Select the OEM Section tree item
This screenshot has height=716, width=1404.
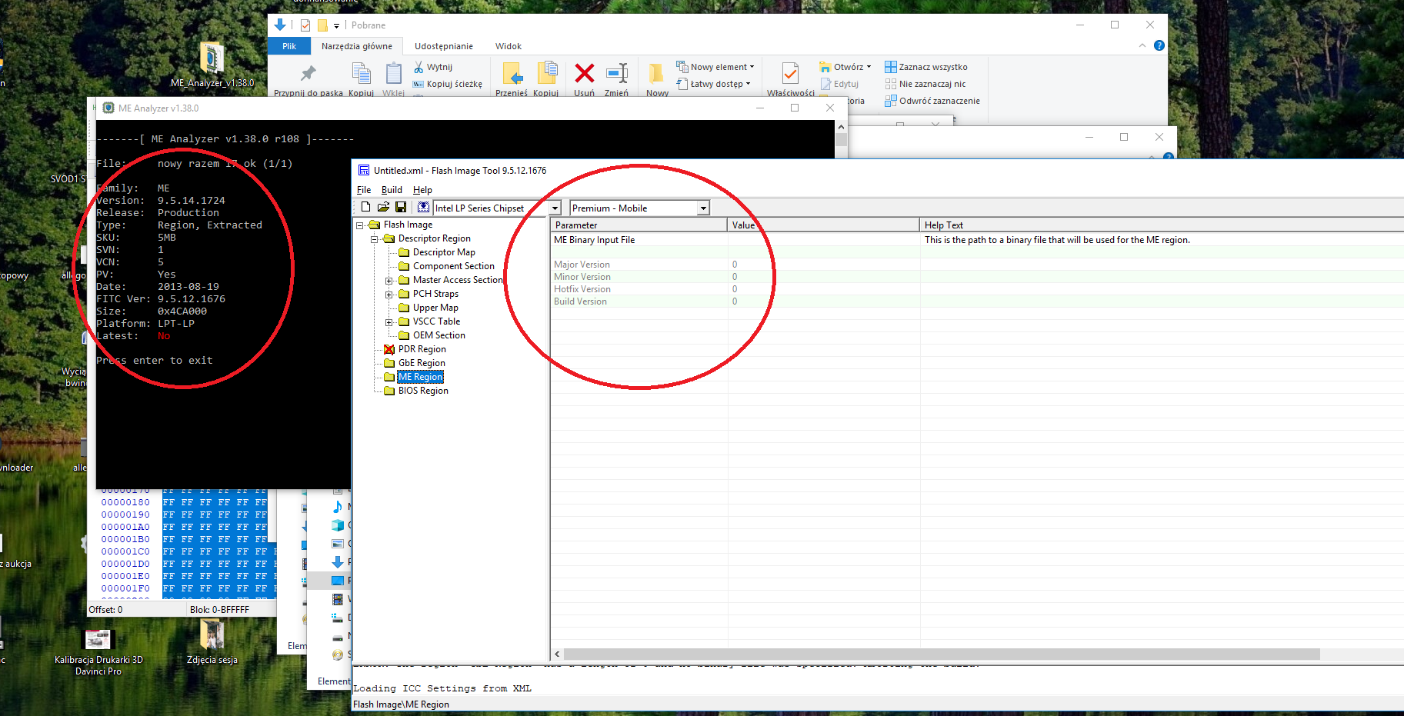(439, 335)
